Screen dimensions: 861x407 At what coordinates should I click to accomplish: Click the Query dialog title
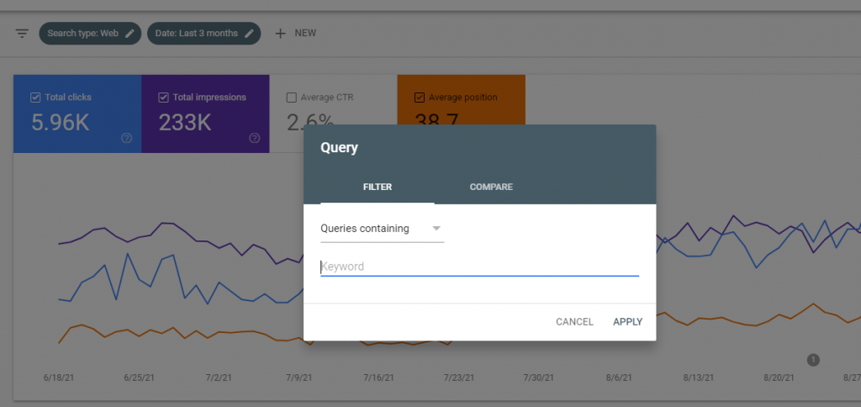(x=339, y=148)
